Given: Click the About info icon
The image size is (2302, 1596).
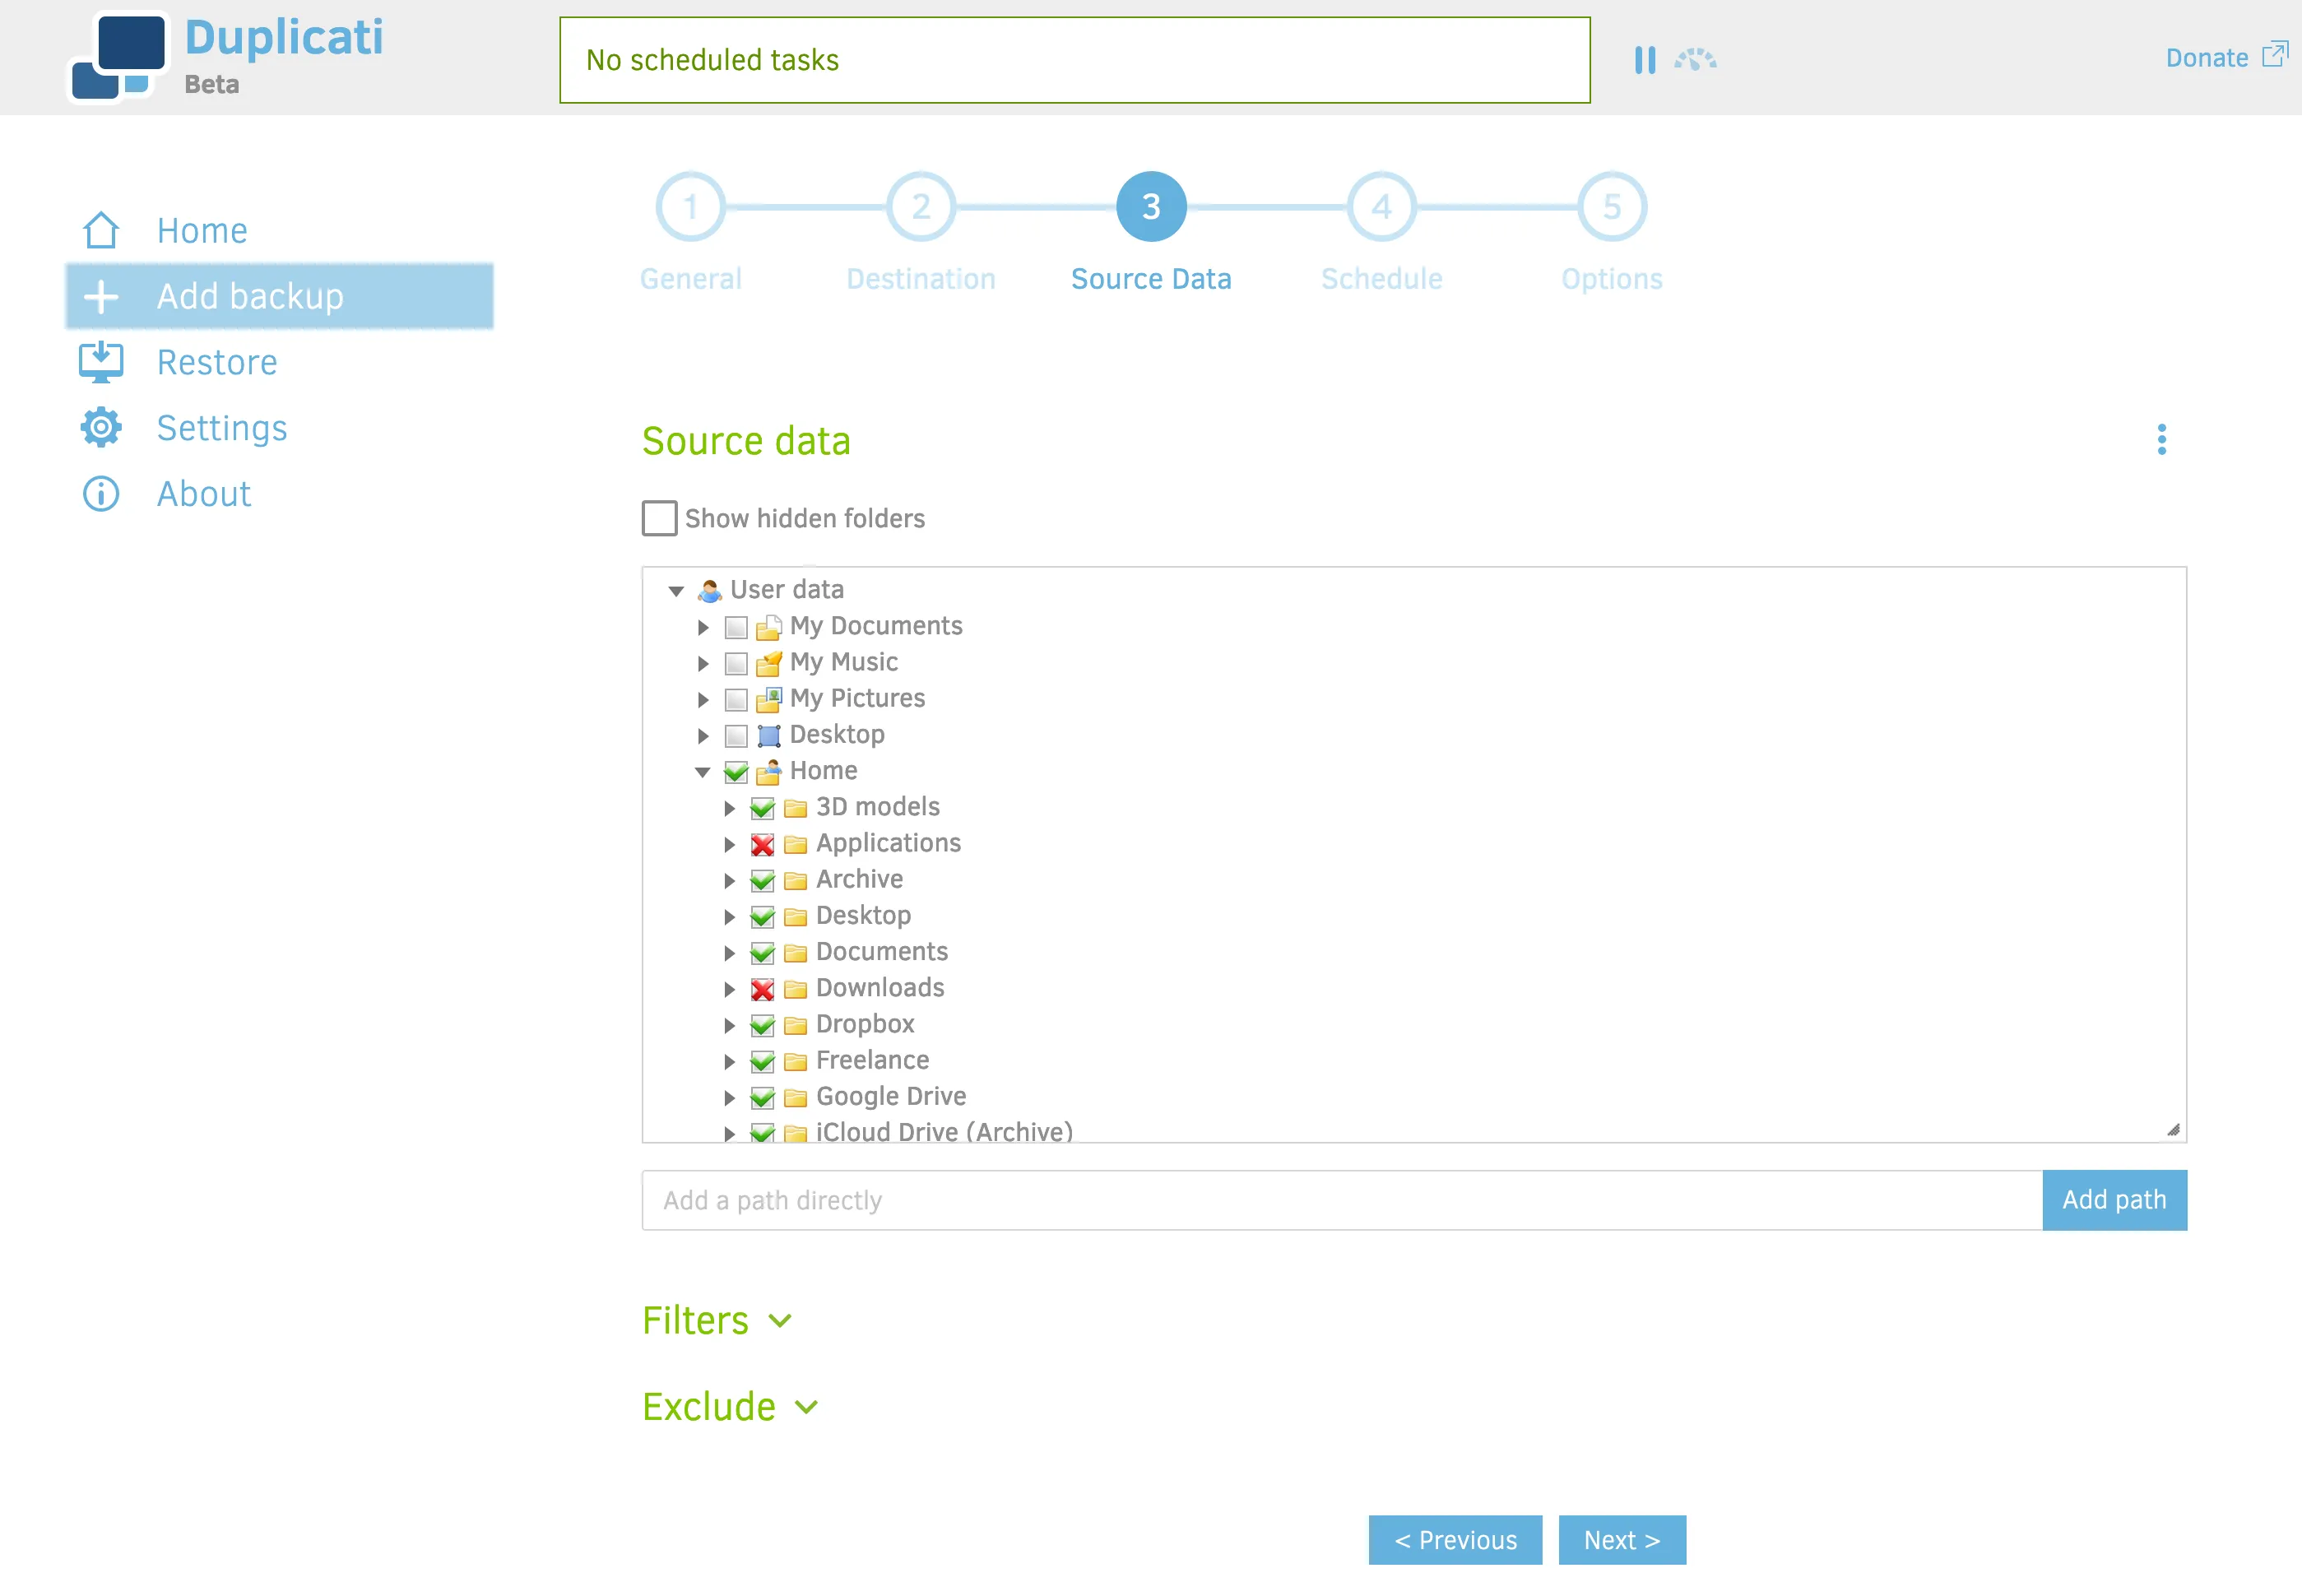Looking at the screenshot, I should click(x=100, y=494).
